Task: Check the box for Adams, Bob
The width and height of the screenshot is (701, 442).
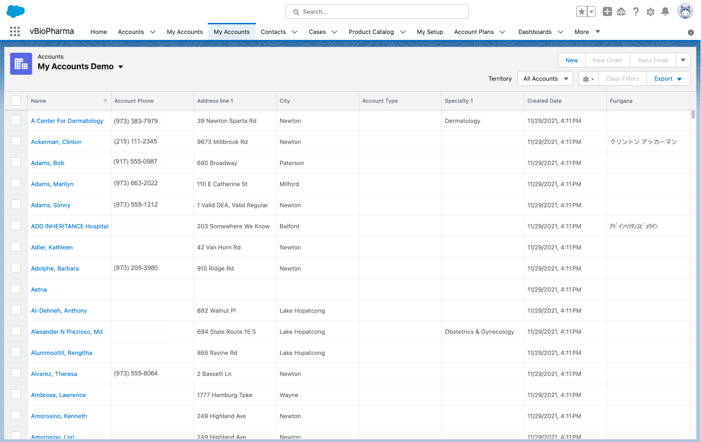Action: pos(16,162)
